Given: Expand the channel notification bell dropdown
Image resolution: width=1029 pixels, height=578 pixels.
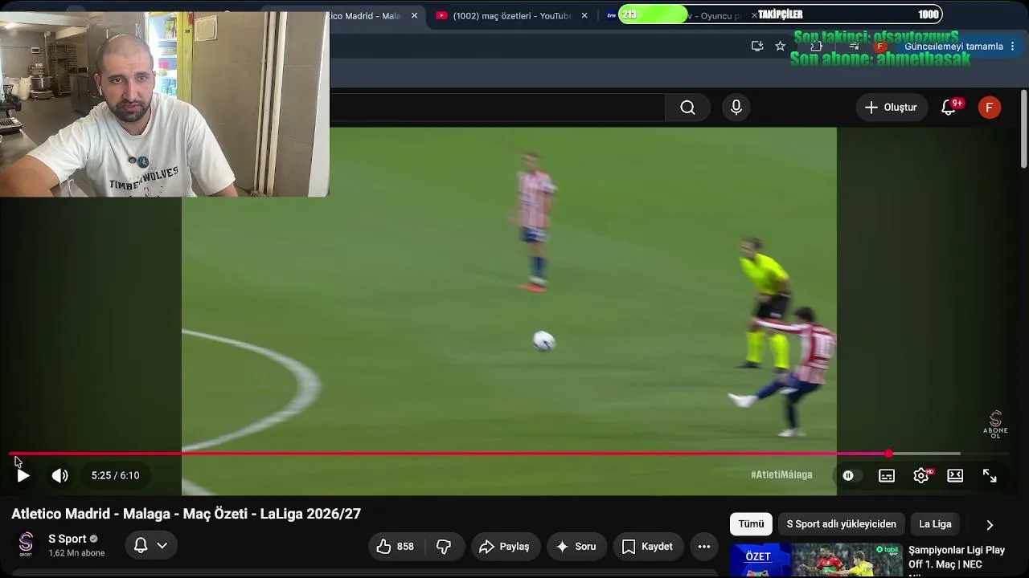Looking at the screenshot, I should pos(150,546).
